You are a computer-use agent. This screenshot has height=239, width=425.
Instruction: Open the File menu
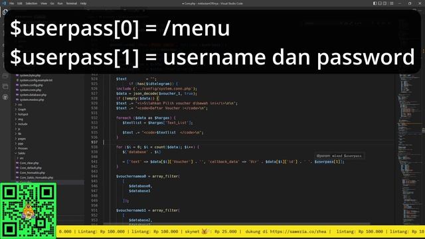pyautogui.click(x=12, y=3)
